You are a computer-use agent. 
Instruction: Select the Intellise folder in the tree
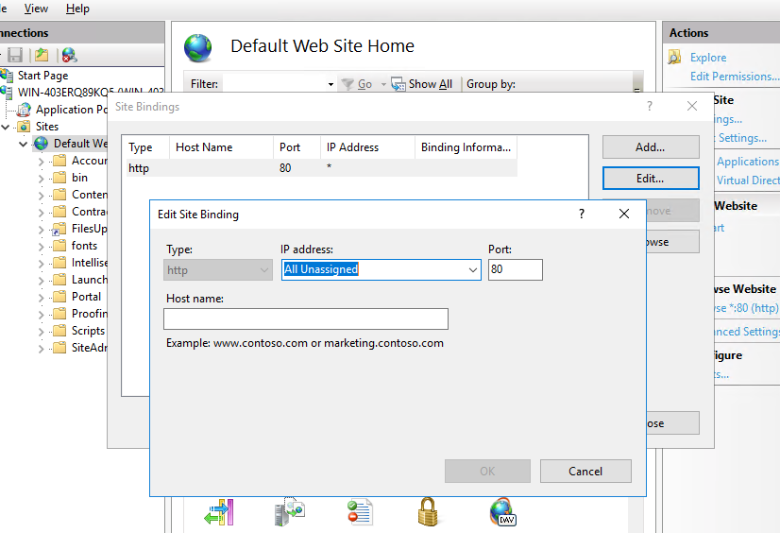tap(90, 263)
